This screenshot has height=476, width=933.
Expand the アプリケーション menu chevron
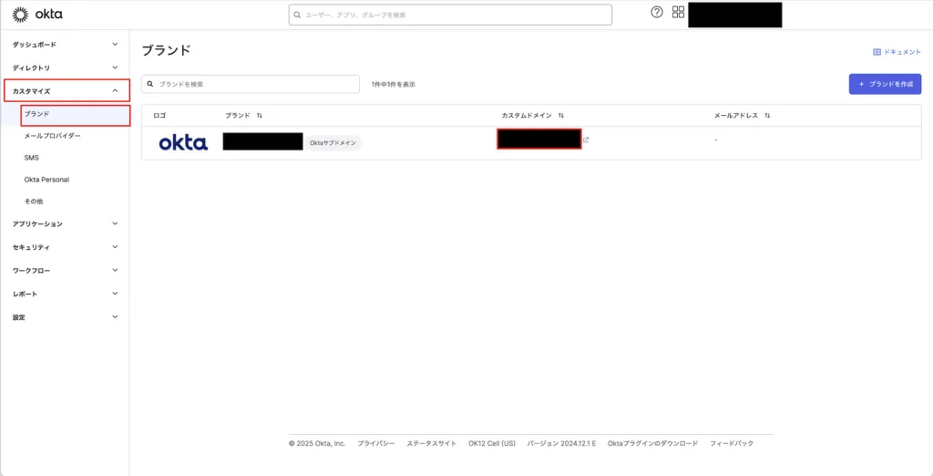(116, 224)
